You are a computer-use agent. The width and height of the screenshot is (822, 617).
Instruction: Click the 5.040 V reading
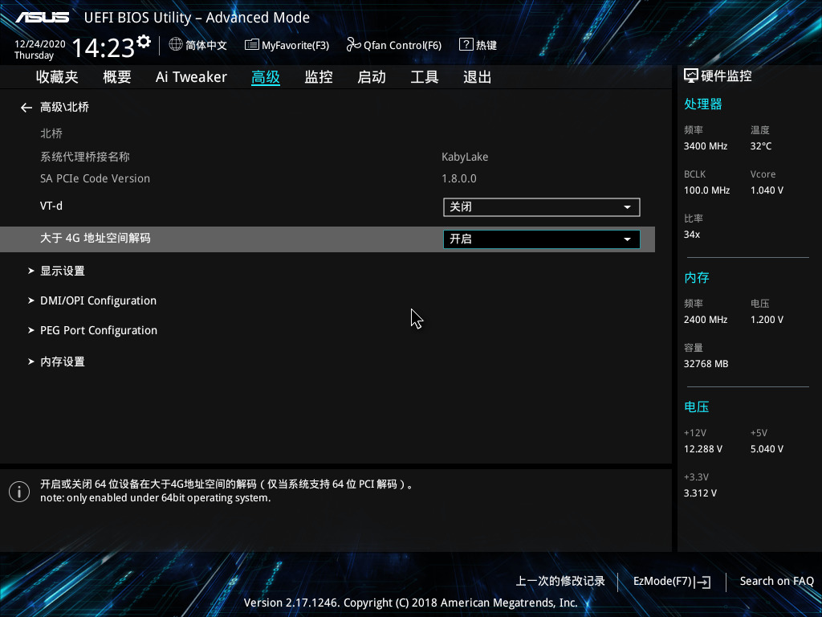pos(767,449)
